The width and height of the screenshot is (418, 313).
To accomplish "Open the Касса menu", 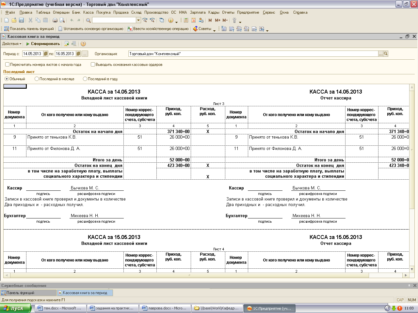I will coord(88,12).
